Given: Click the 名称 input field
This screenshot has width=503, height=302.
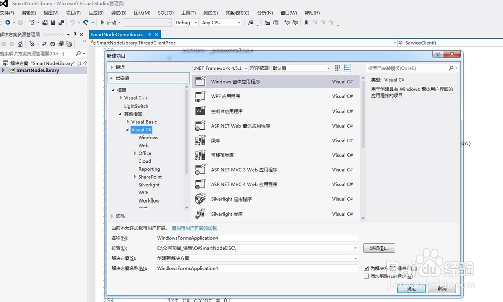Looking at the screenshot, I should click(x=257, y=238).
